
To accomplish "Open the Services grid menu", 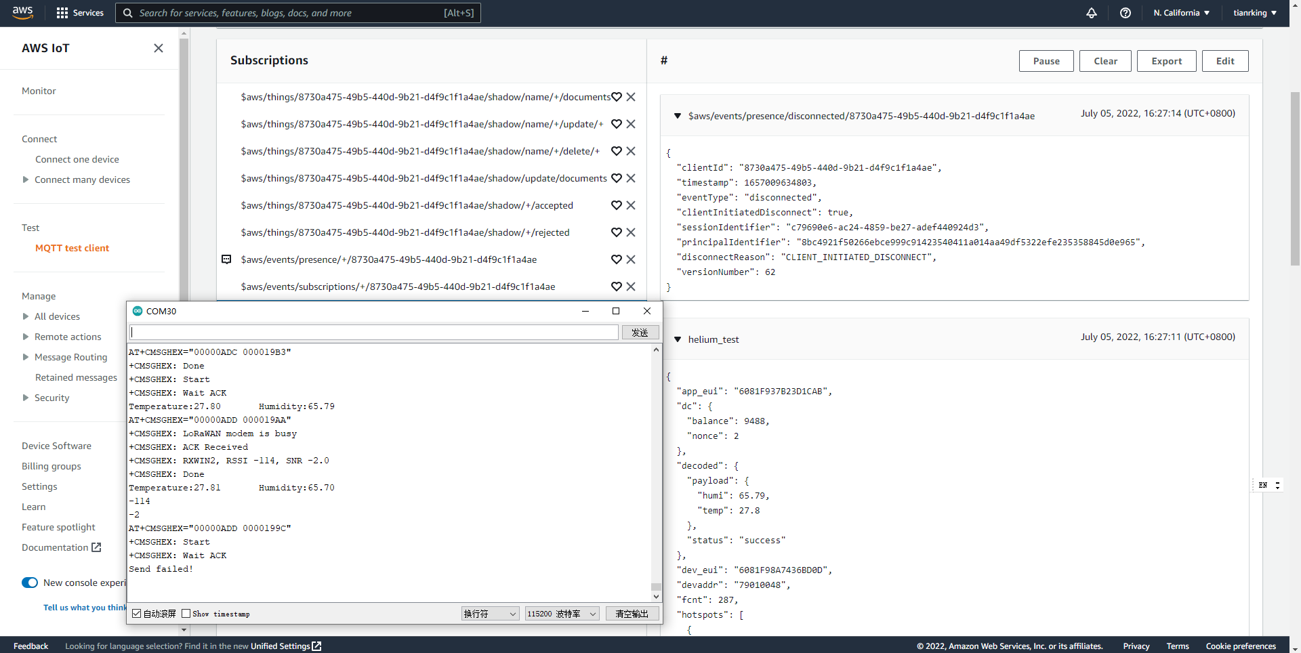I will click(80, 13).
